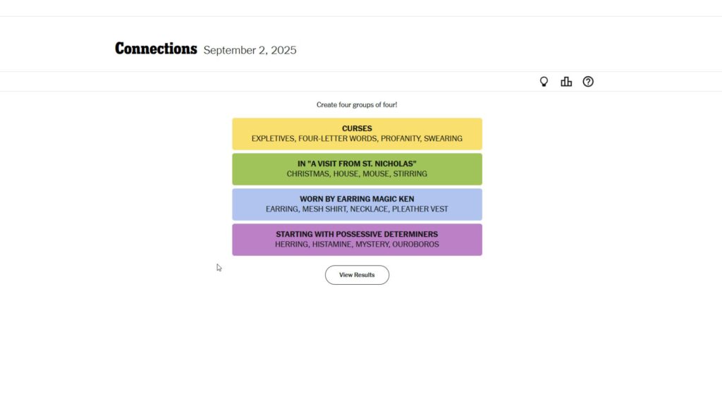The image size is (722, 406).
Task: View puzzle statistics via bar chart icon
Action: coord(566,82)
